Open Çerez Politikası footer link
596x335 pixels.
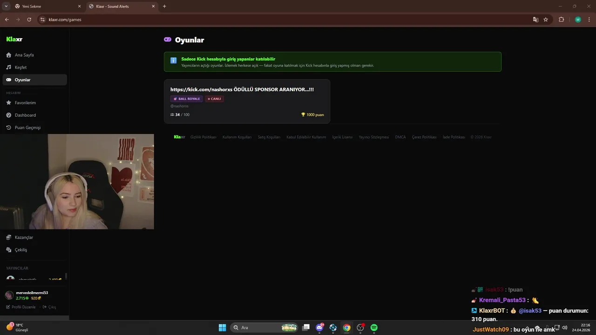click(x=424, y=137)
